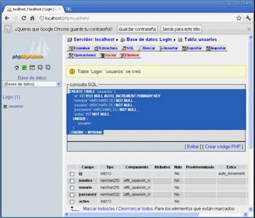Open the Estructura tab

tap(106, 48)
